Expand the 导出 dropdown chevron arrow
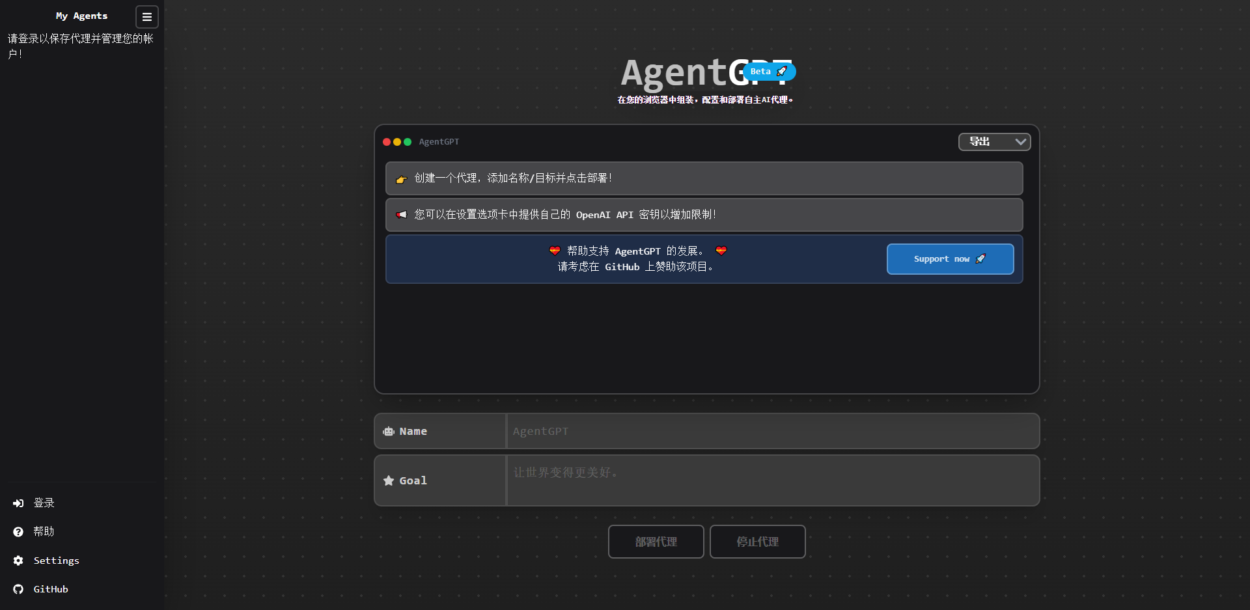 coord(1020,141)
